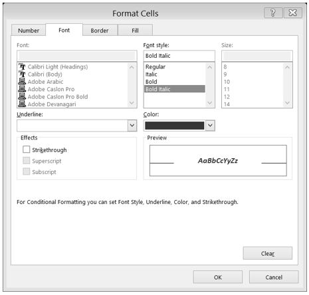This screenshot has width=309, height=295.
Task: Toggle the Strikethrough checkbox
Action: pos(27,149)
